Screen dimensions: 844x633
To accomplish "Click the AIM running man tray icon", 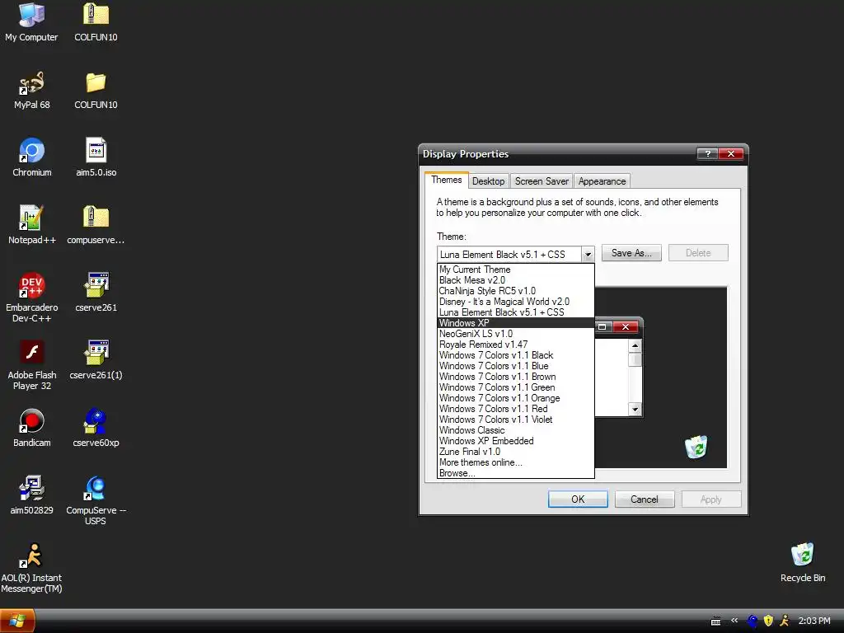I will 785,621.
